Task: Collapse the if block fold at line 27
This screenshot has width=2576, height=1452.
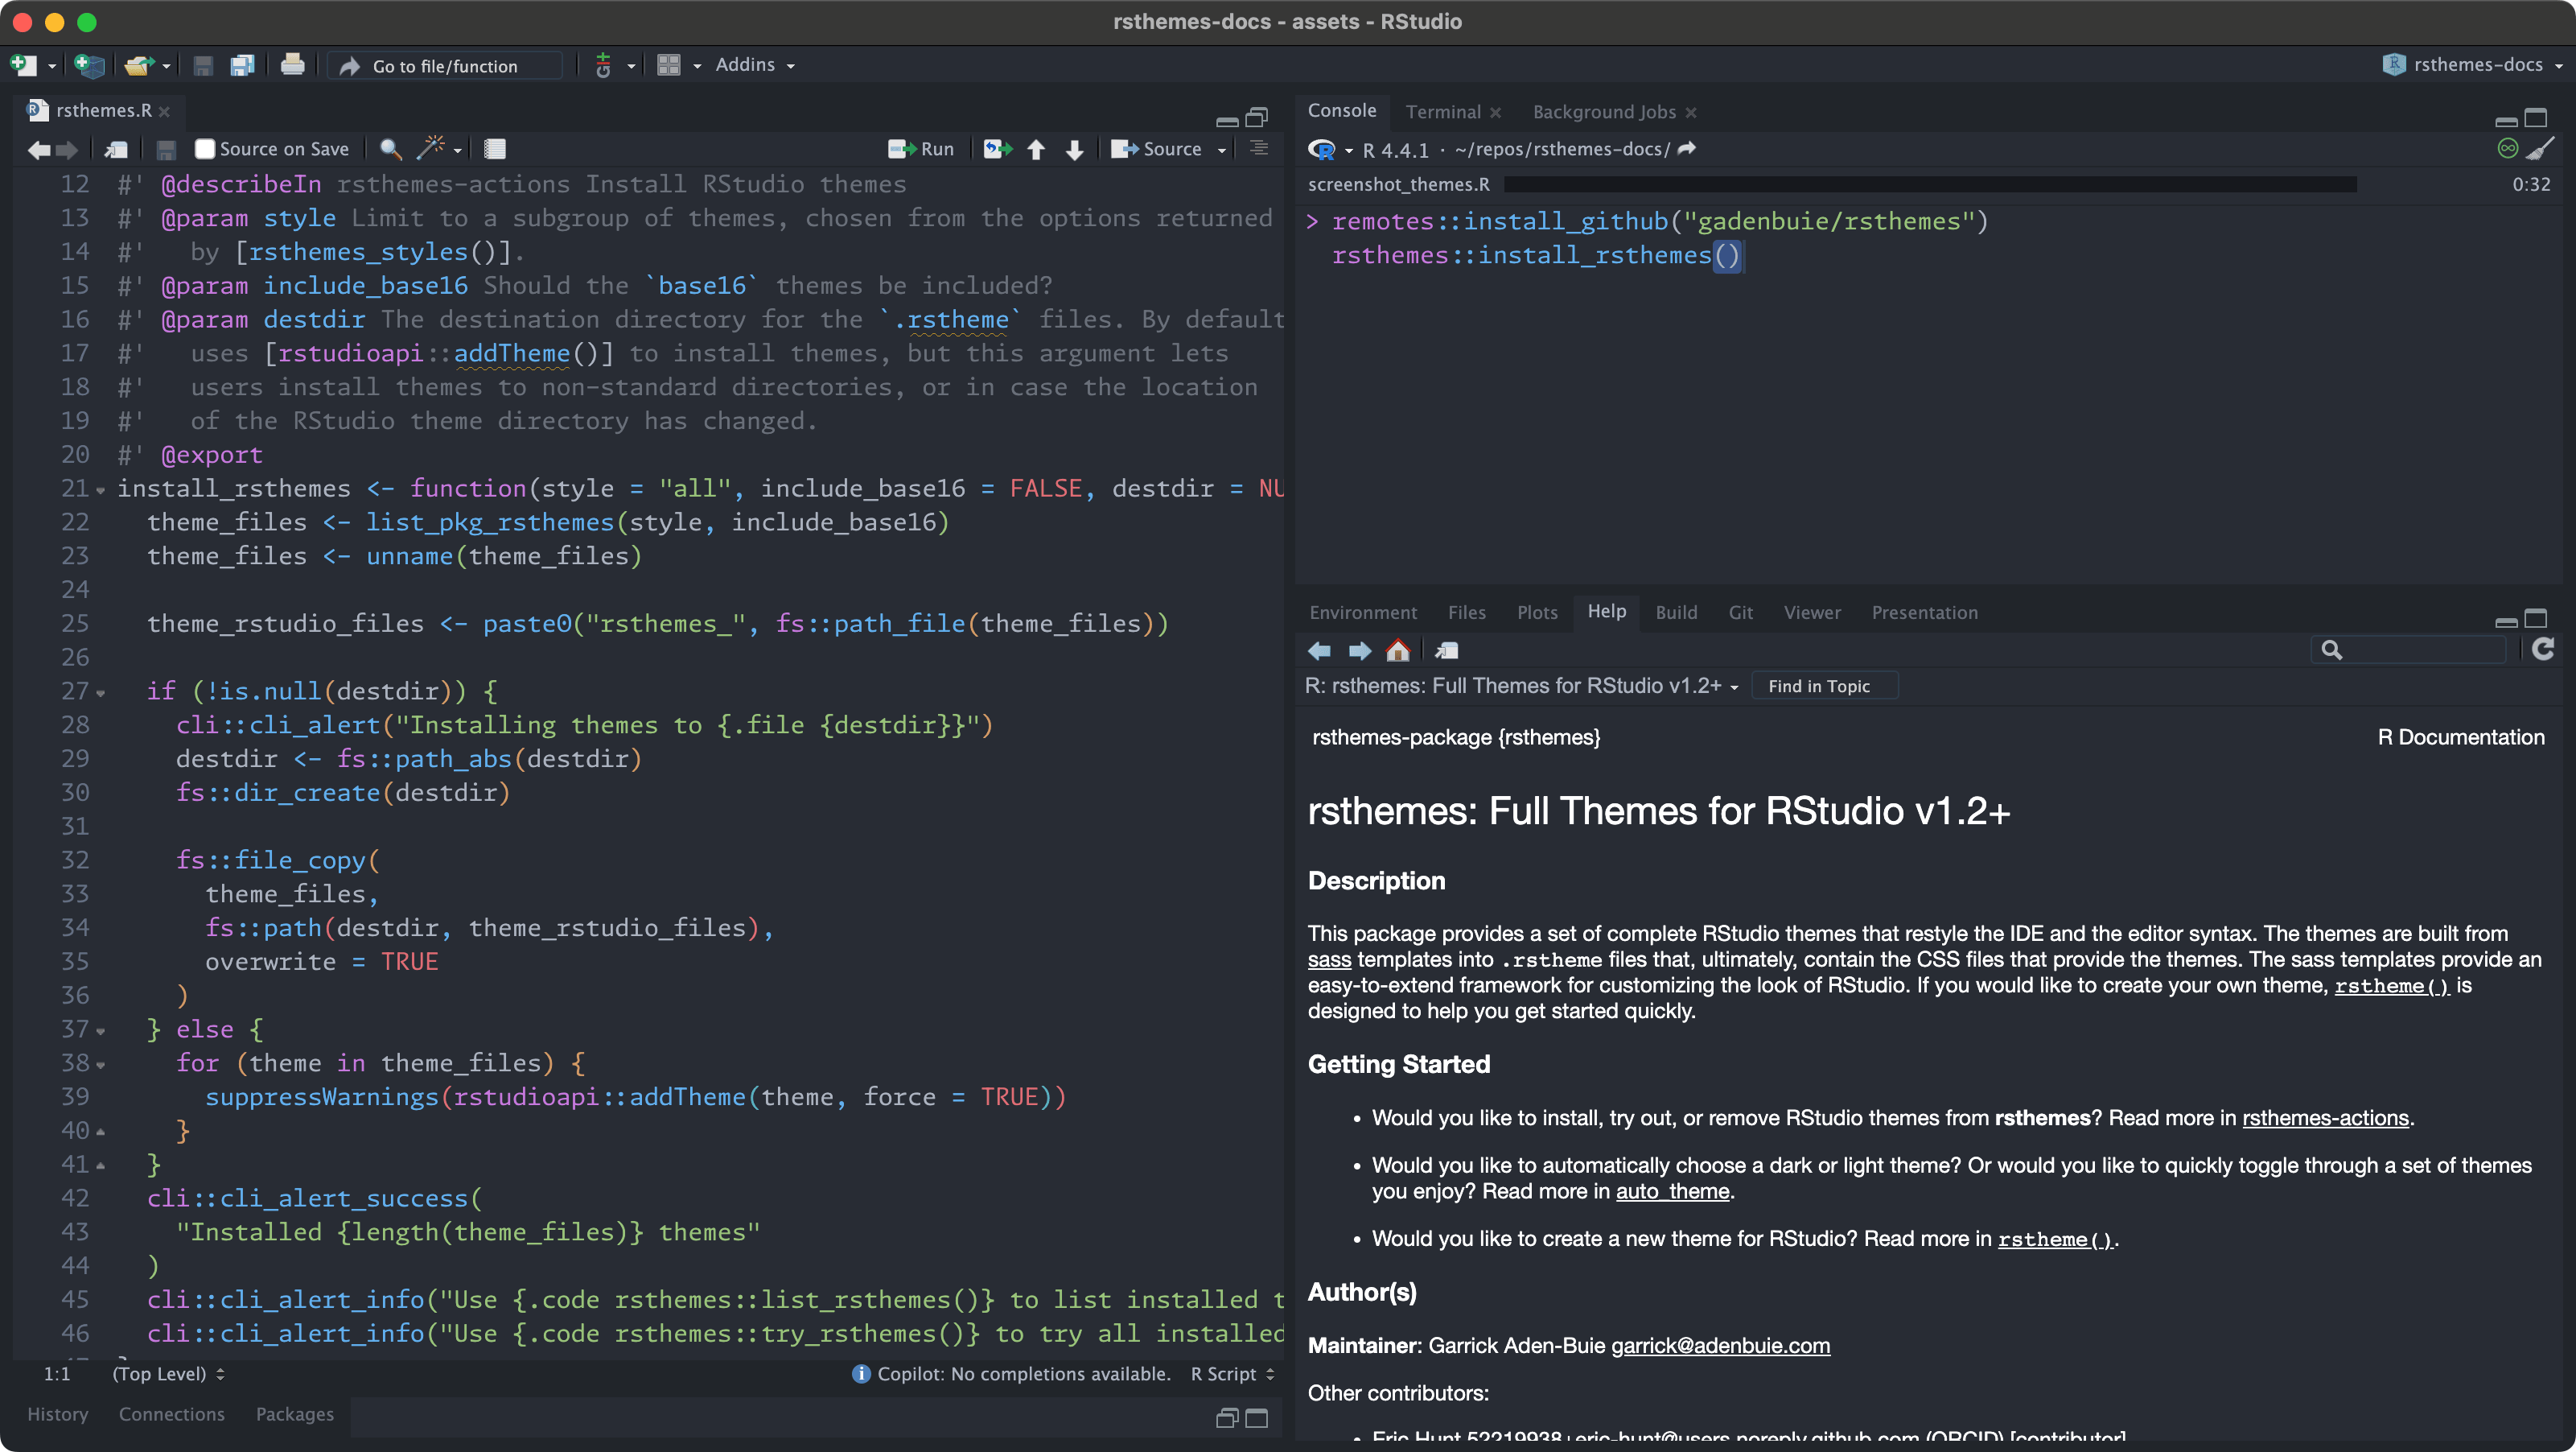Action: (100, 692)
